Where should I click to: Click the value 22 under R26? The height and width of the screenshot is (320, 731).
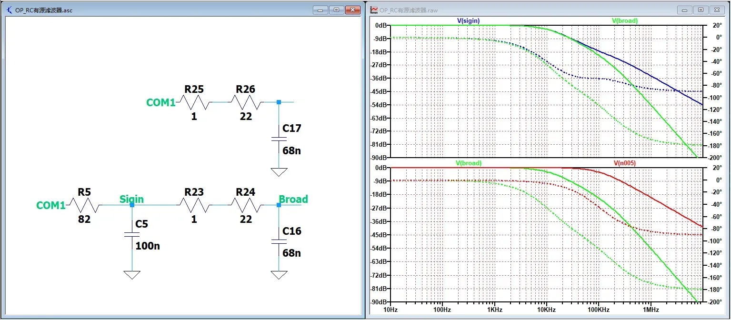click(x=246, y=116)
